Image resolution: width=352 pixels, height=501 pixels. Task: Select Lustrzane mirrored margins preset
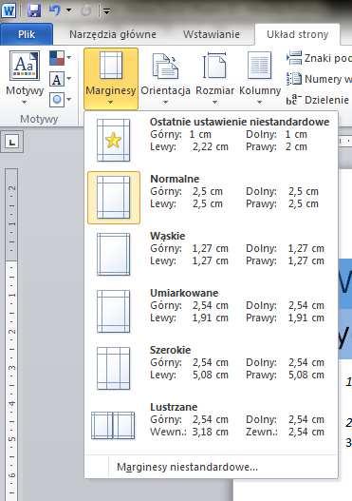coord(211,426)
